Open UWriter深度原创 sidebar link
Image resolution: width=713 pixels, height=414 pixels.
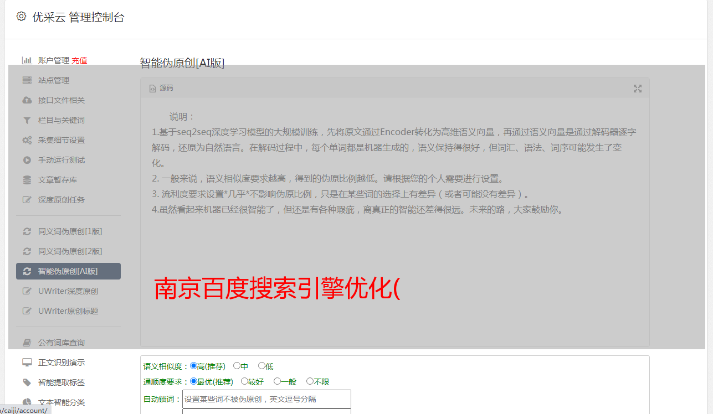pos(68,291)
